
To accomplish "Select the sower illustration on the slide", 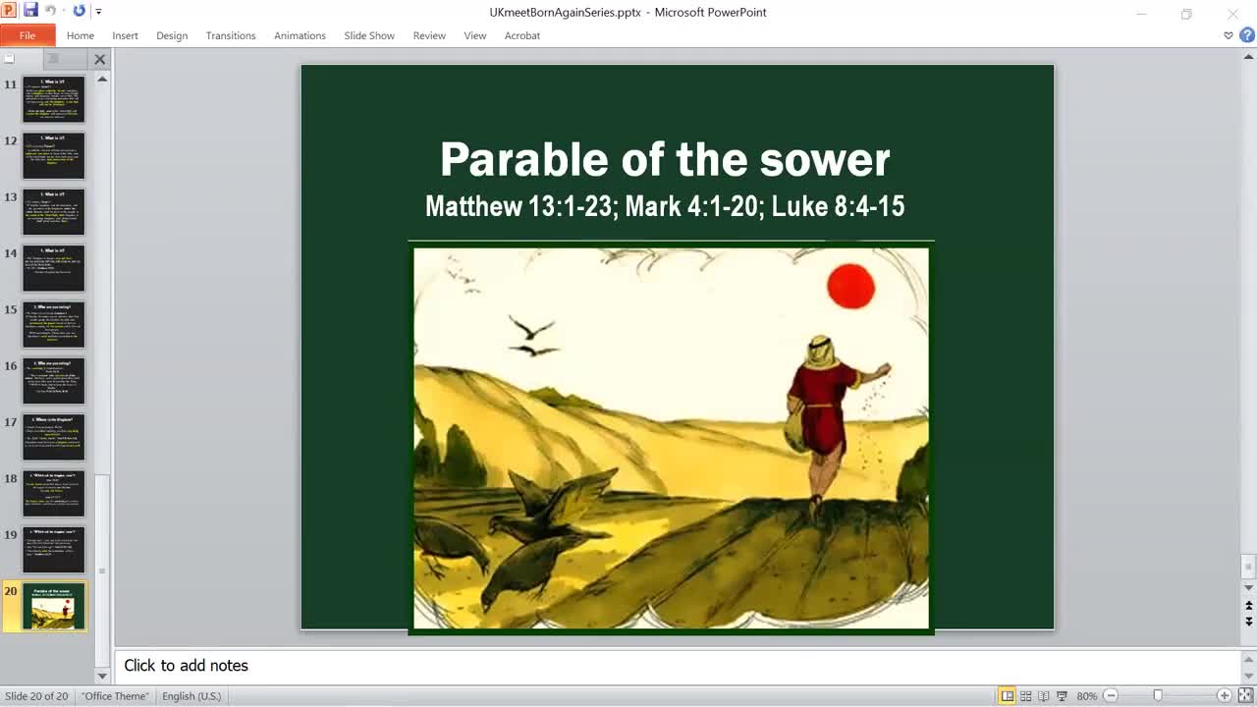I will point(671,438).
